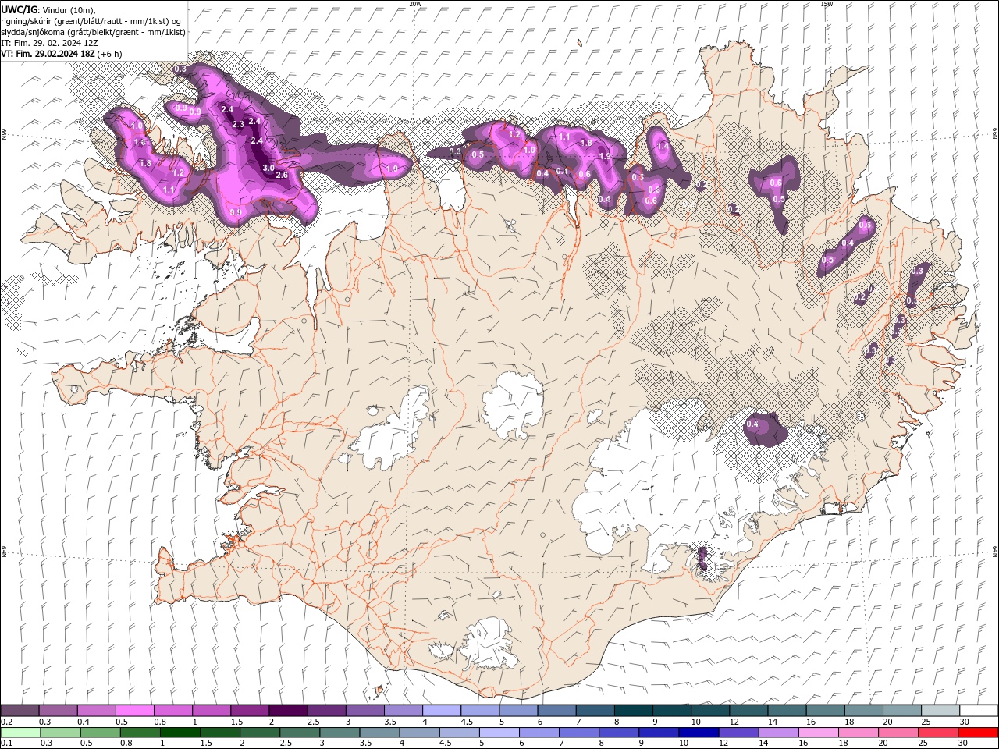Click the legend description line starting 'rigning/skúrir'
This screenshot has width=999, height=749.
pos(91,21)
